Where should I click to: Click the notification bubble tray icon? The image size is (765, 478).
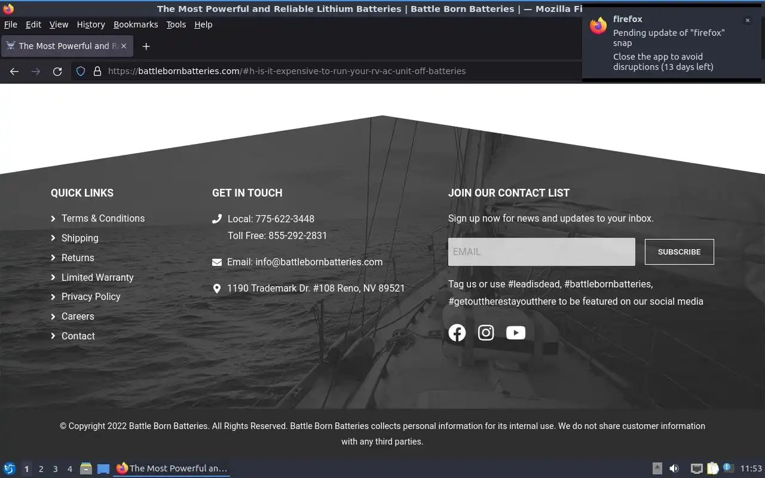(x=728, y=468)
